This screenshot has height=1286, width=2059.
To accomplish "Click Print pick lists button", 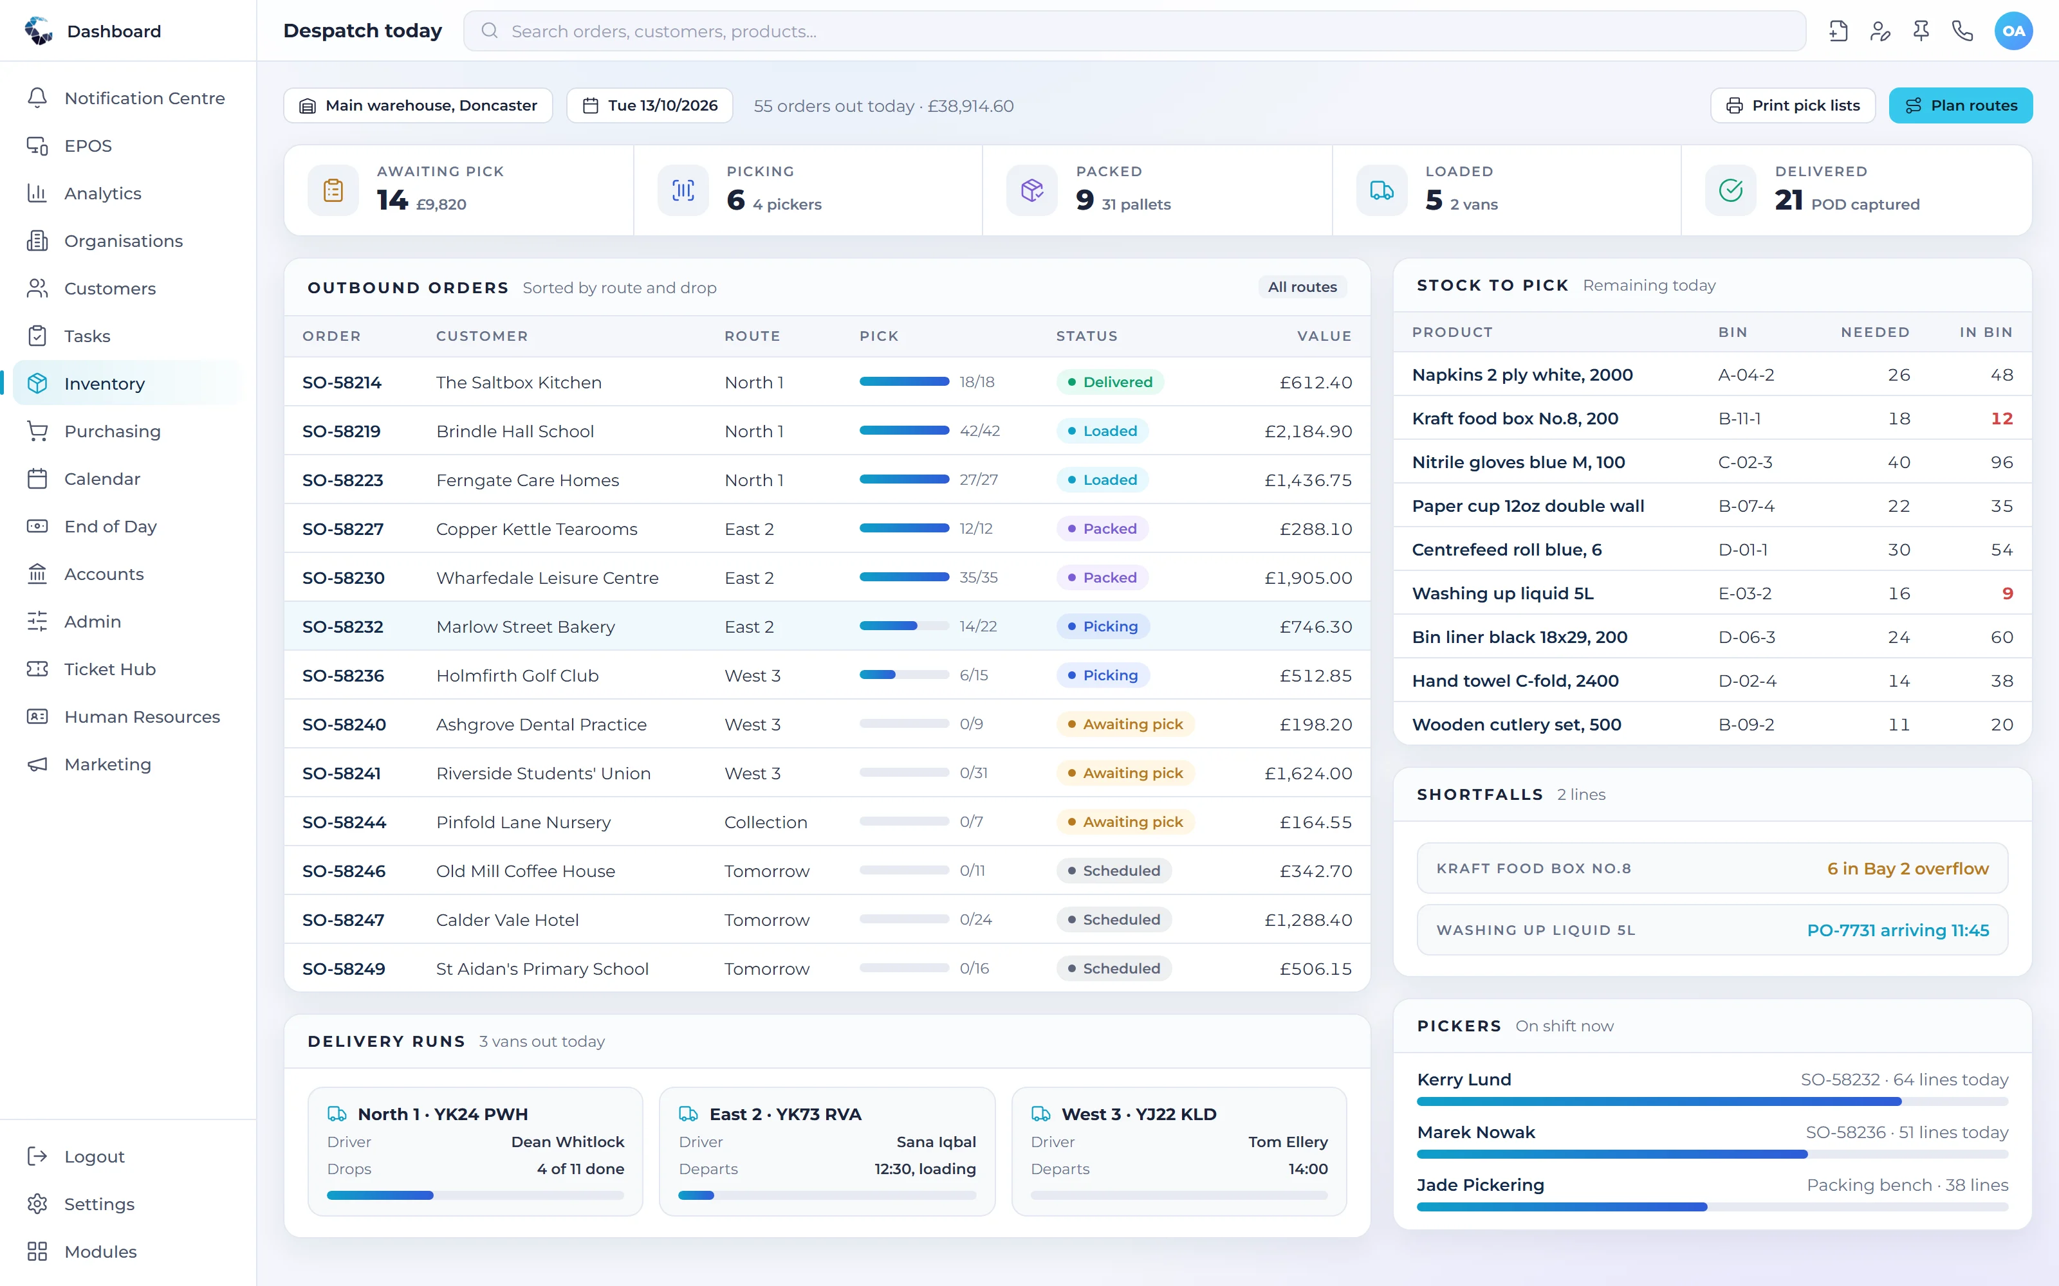I will pyautogui.click(x=1793, y=105).
